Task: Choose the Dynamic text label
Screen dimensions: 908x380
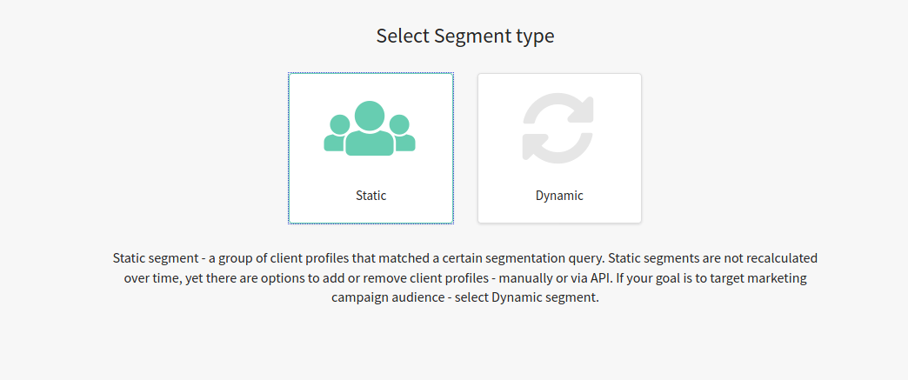Action: [x=559, y=196]
